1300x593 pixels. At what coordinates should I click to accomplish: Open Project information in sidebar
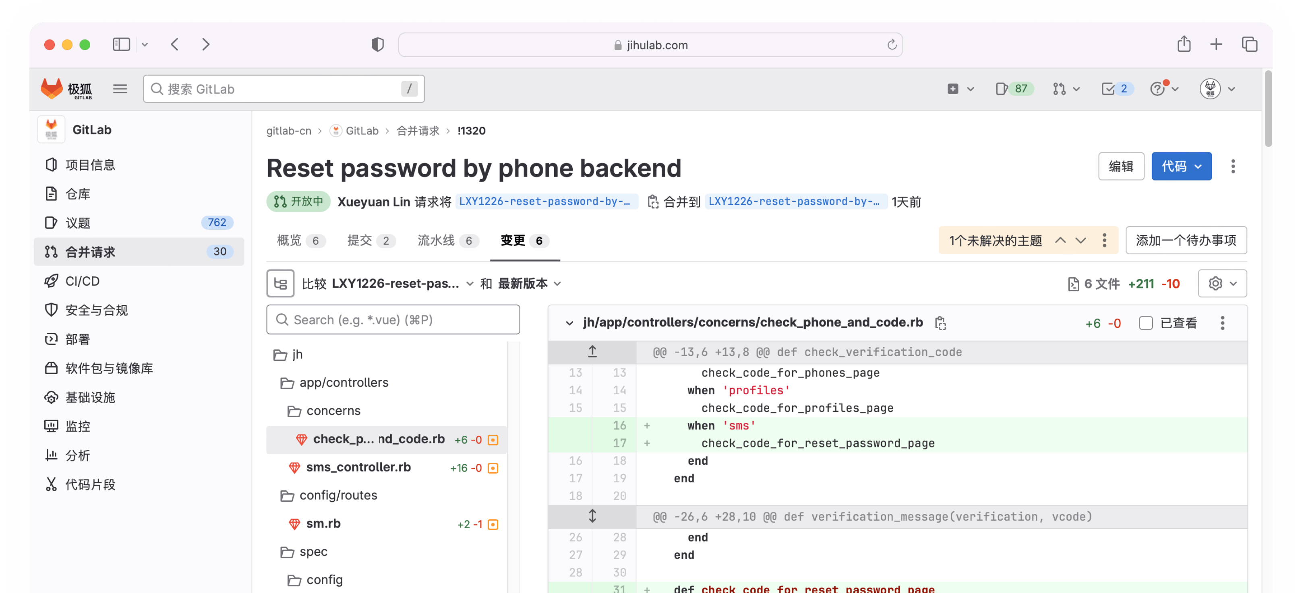[138, 165]
